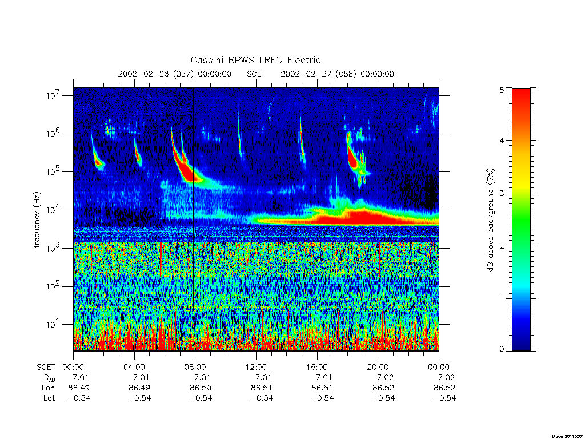Click the time tick label '08:00'

pyautogui.click(x=195, y=367)
